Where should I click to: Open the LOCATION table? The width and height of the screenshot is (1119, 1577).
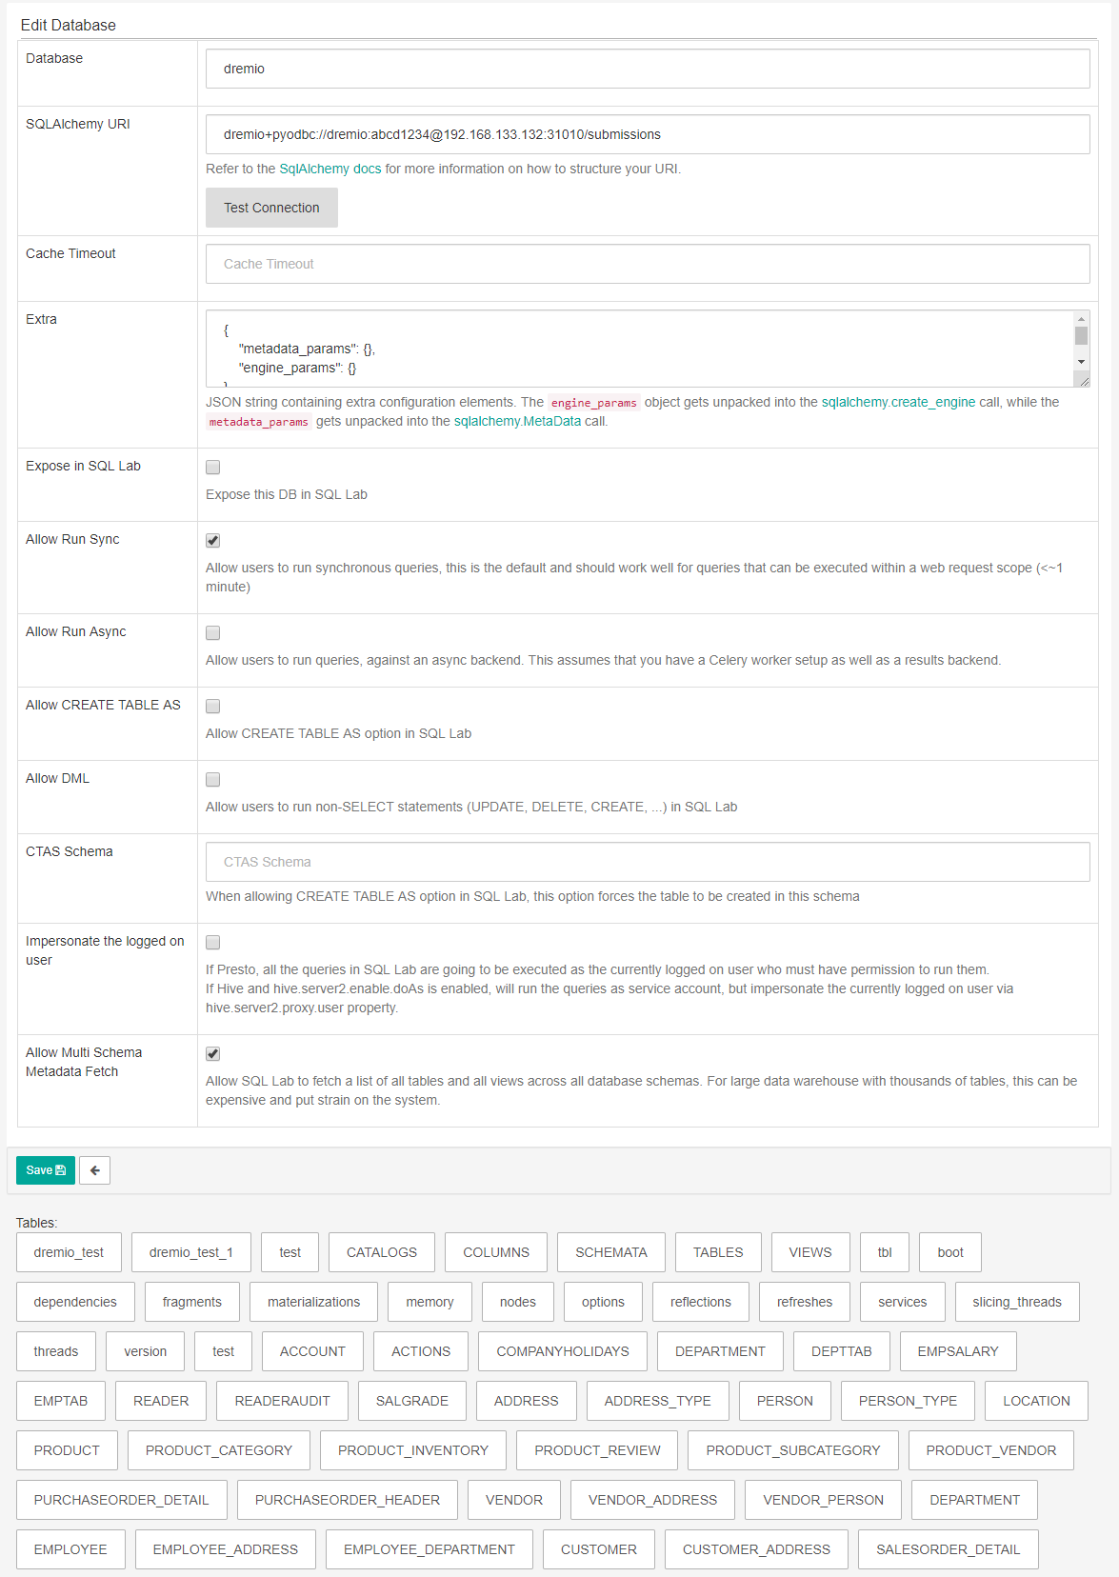tap(1037, 1401)
